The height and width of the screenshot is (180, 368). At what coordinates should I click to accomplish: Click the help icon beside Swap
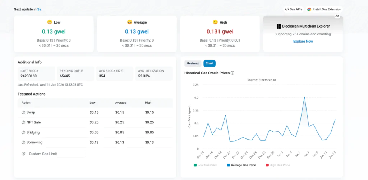pyautogui.click(x=23, y=112)
